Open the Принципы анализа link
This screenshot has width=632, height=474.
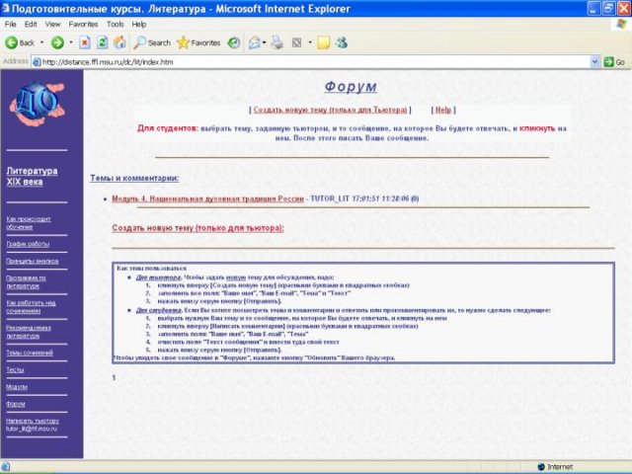(32, 261)
